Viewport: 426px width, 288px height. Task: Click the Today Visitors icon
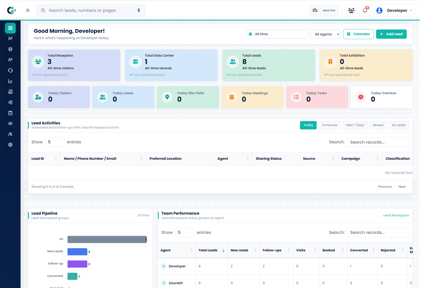(38, 97)
